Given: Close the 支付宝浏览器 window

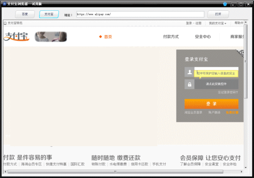Looking at the screenshot, I should click(249, 4).
